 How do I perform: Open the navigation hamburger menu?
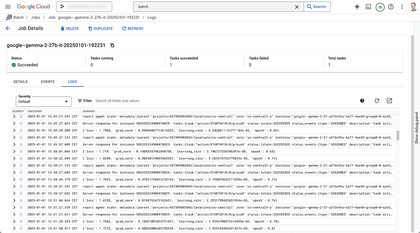pyautogui.click(x=8, y=6)
